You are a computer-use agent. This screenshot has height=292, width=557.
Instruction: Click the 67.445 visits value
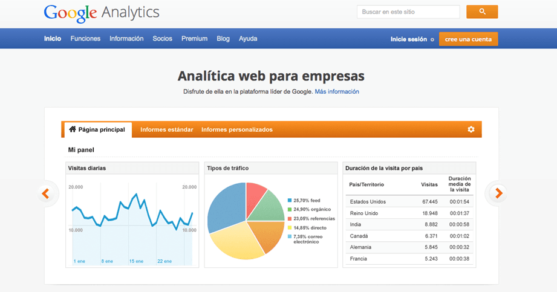(430, 201)
